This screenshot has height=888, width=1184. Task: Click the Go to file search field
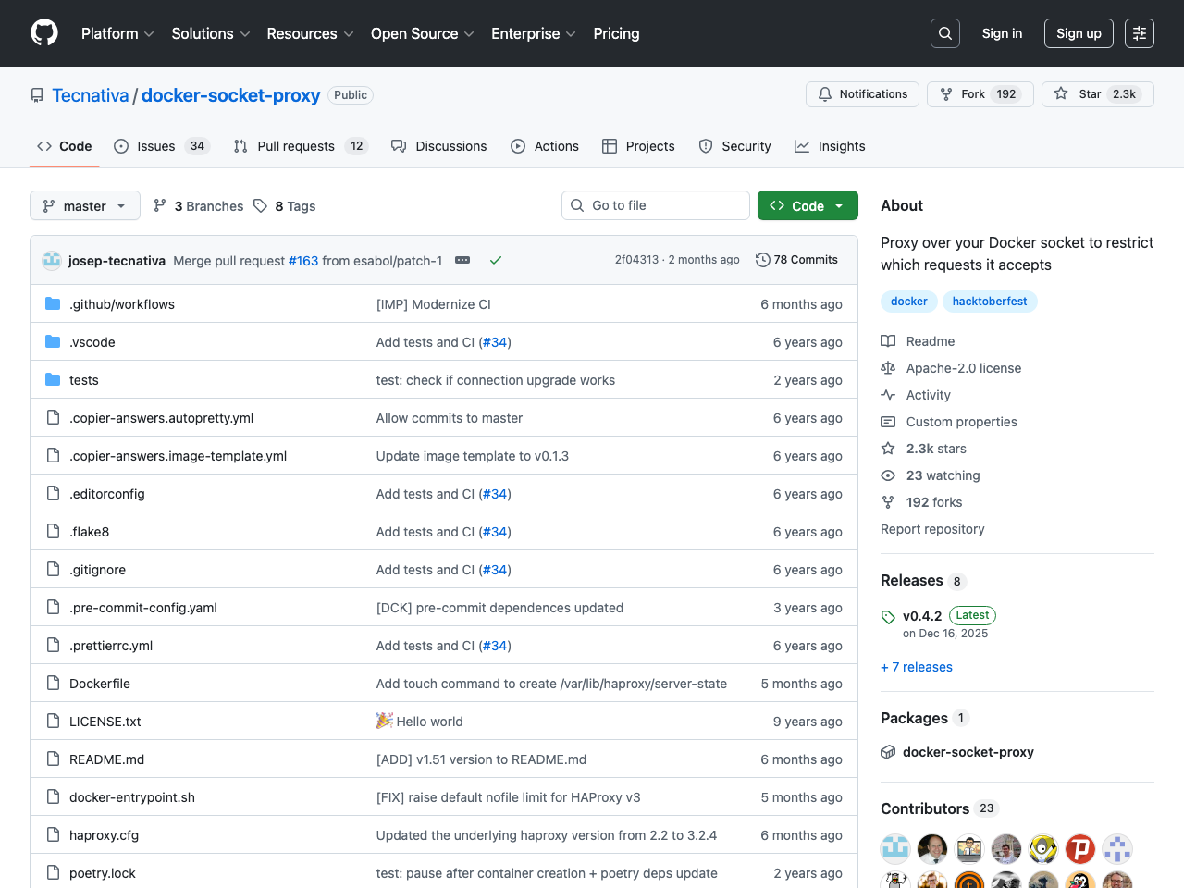tap(655, 205)
